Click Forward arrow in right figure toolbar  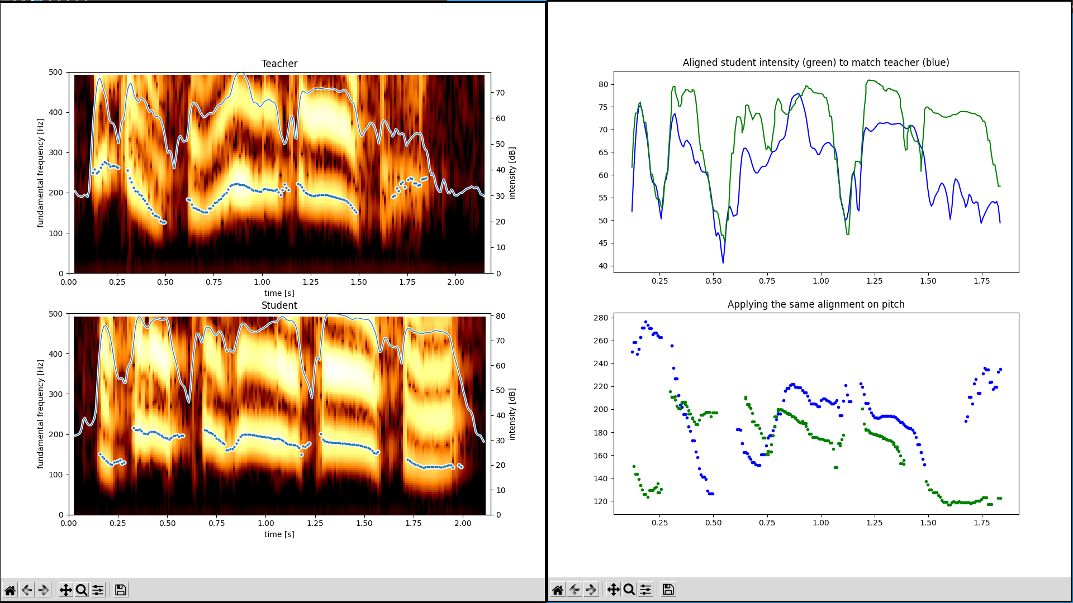point(591,590)
